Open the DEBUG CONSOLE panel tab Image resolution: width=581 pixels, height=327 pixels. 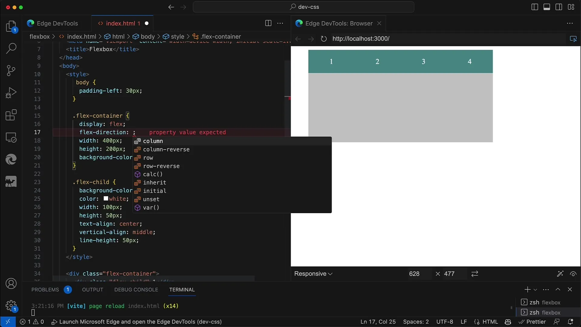(x=136, y=290)
